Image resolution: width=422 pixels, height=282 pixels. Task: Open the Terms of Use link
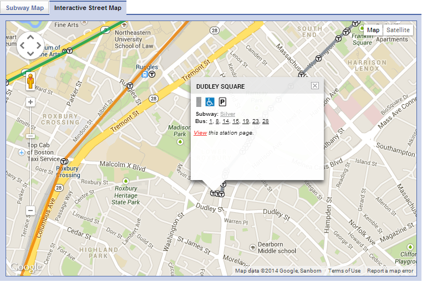click(x=344, y=271)
